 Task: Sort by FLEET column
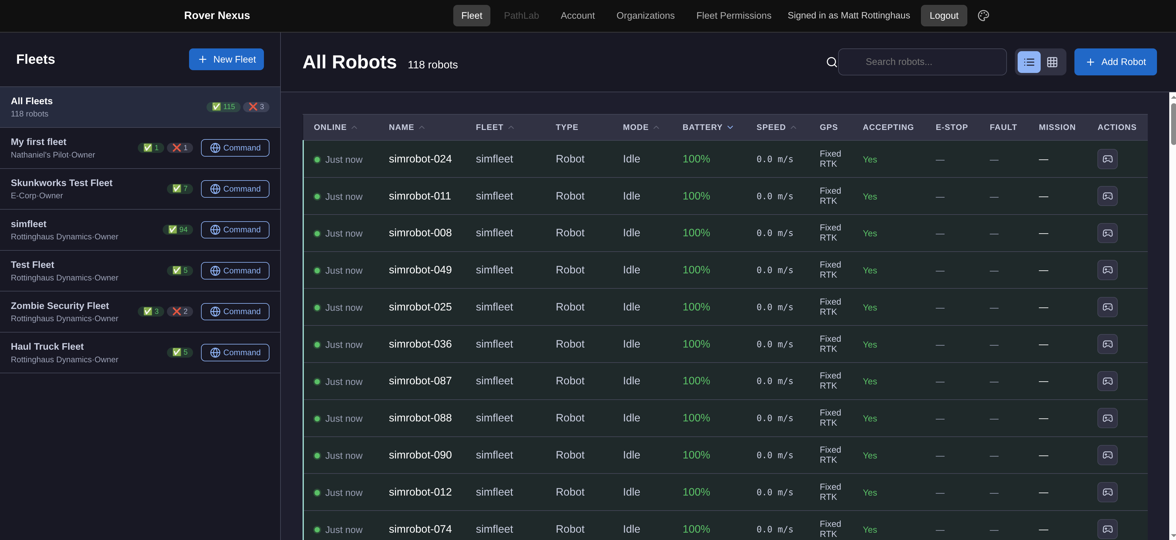495,127
